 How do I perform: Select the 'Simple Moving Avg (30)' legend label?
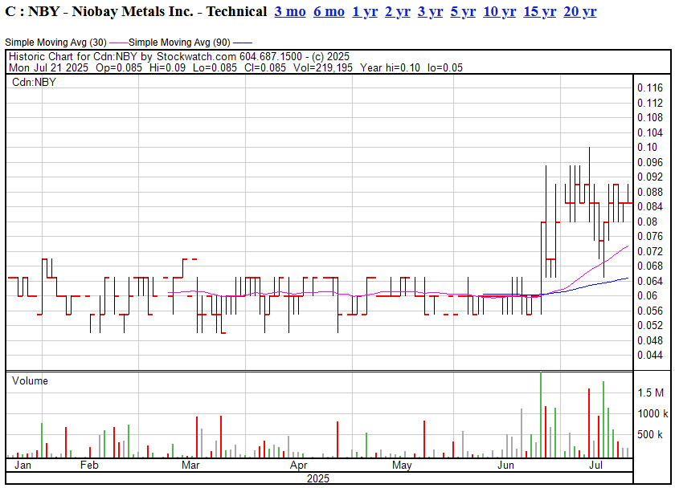coord(56,43)
